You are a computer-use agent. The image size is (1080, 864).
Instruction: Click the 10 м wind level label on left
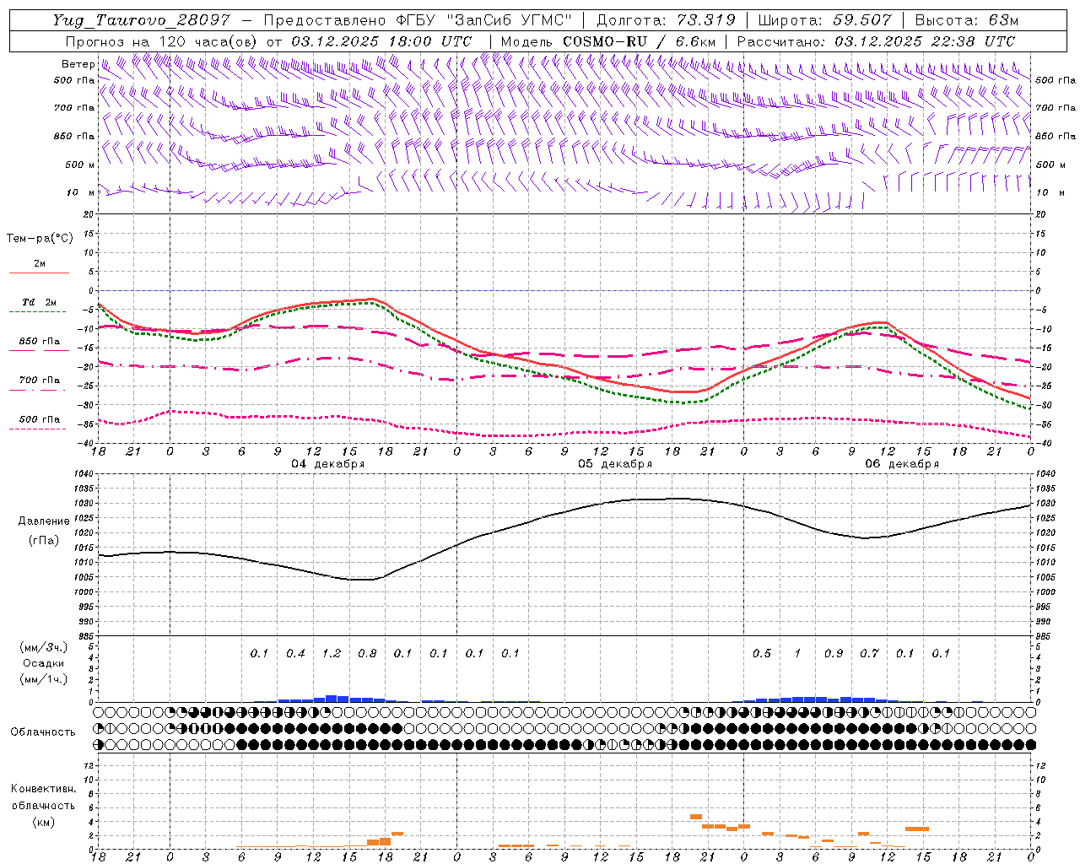pos(80,192)
